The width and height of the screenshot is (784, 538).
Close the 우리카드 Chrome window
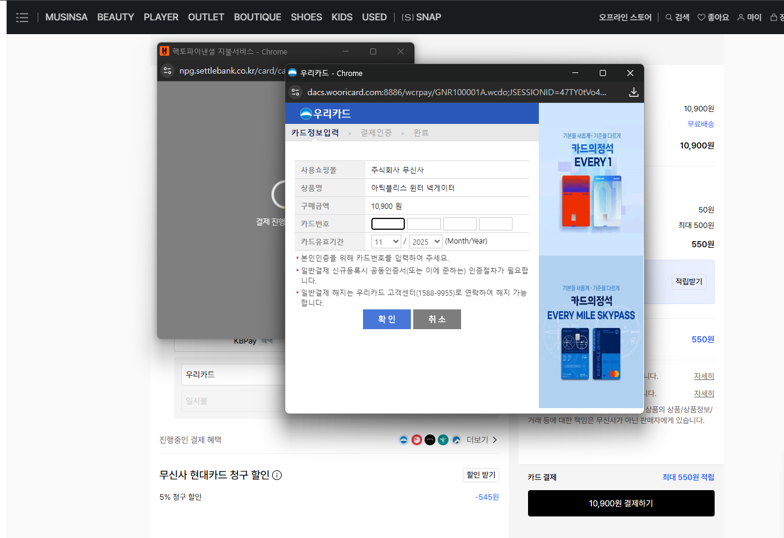click(x=630, y=73)
